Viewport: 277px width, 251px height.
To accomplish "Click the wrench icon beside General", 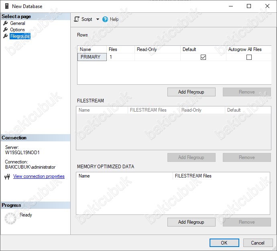I will (6, 23).
